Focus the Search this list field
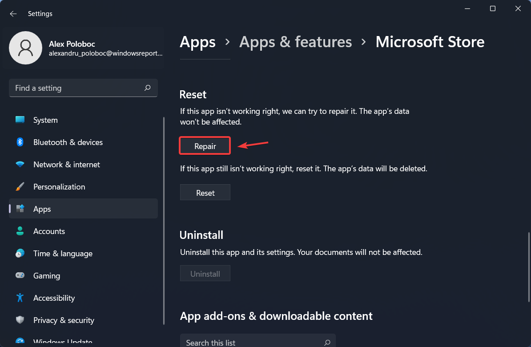531x347 pixels. tap(257, 341)
